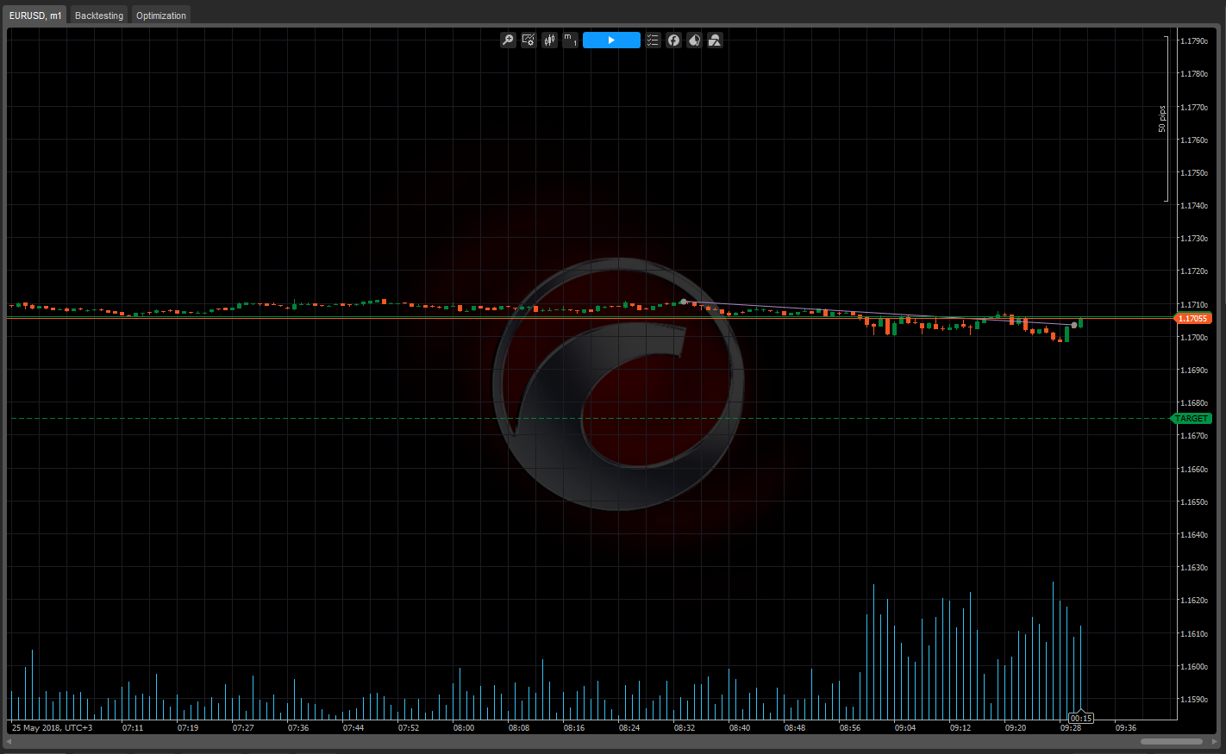Click the 08:00 time axis label
The height and width of the screenshot is (754, 1226).
[464, 728]
